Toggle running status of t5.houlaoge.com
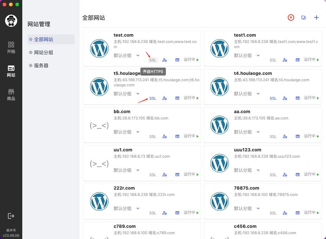The image size is (326, 239). (x=191, y=98)
